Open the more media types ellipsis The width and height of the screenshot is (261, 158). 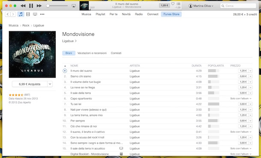42,14
